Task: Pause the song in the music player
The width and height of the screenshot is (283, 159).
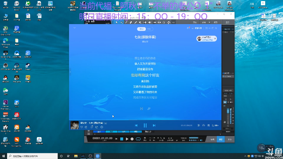Action: [x=145, y=125]
